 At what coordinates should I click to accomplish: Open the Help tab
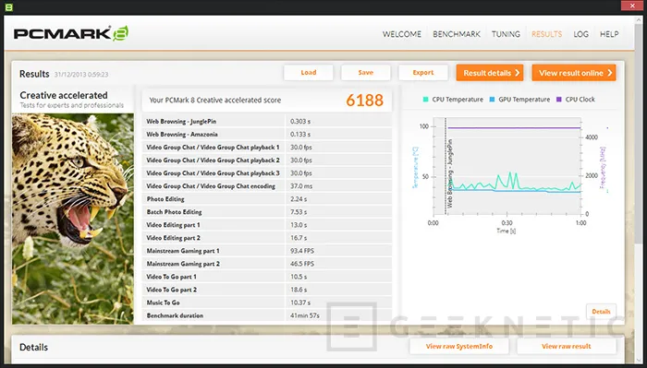coord(609,34)
